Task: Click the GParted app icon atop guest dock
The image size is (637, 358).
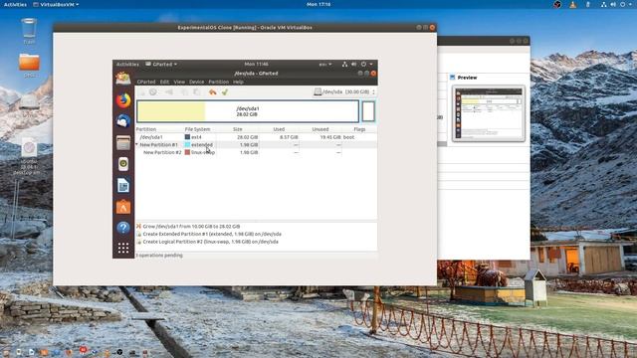Action: click(x=123, y=78)
